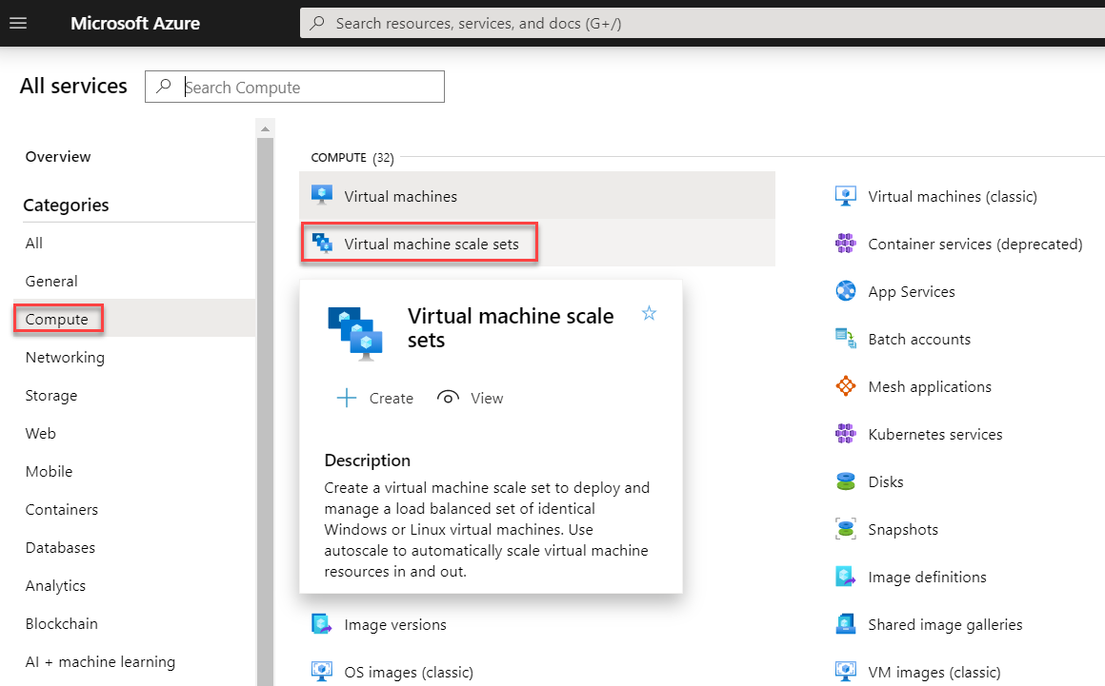Click the Virtual machines (classic) icon
The image size is (1105, 686).
click(x=846, y=196)
